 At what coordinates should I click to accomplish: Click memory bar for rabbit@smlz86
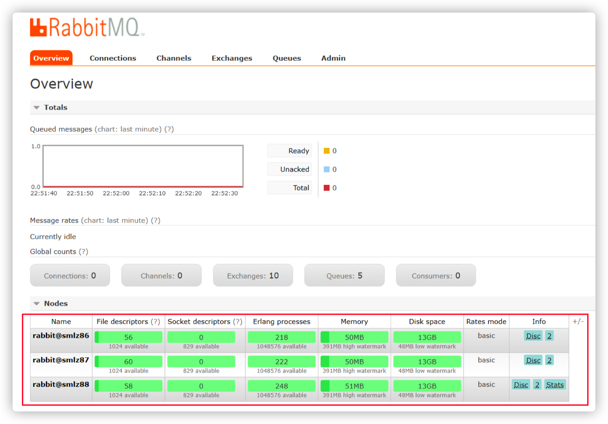pyautogui.click(x=354, y=337)
